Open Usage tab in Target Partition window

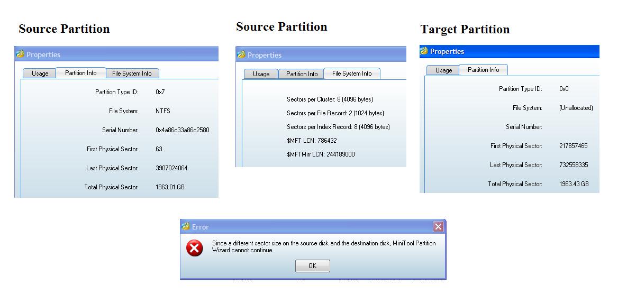click(x=443, y=70)
